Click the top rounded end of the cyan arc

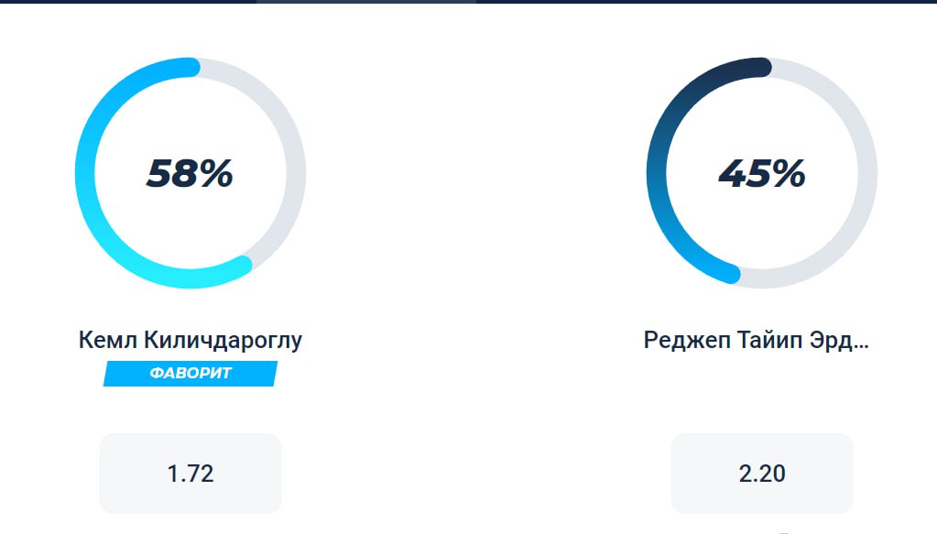[x=191, y=68]
